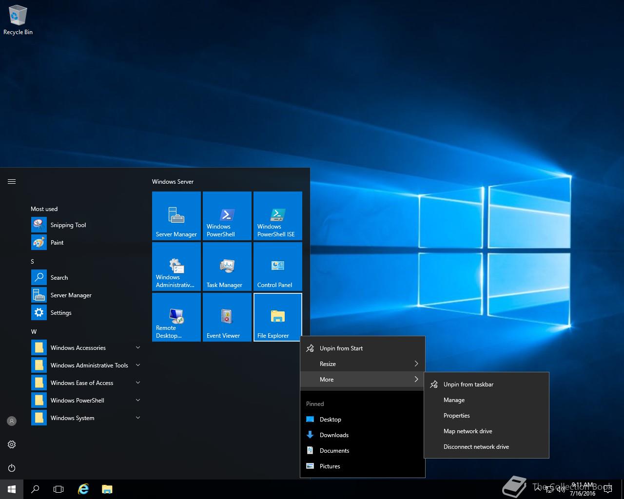Select Properties in the context submenu
Image resolution: width=624 pixels, height=499 pixels.
click(487, 416)
